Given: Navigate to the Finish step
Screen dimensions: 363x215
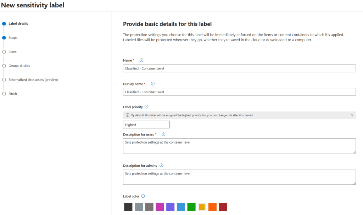Looking at the screenshot, I should pos(13,94).
